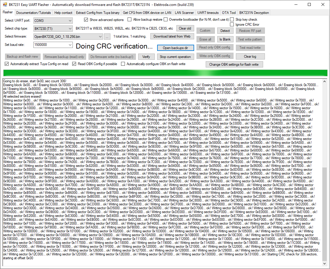This screenshot has width=330, height=269.
Task: Tick Overwrite bootloader checkbox
Action: [166, 20]
